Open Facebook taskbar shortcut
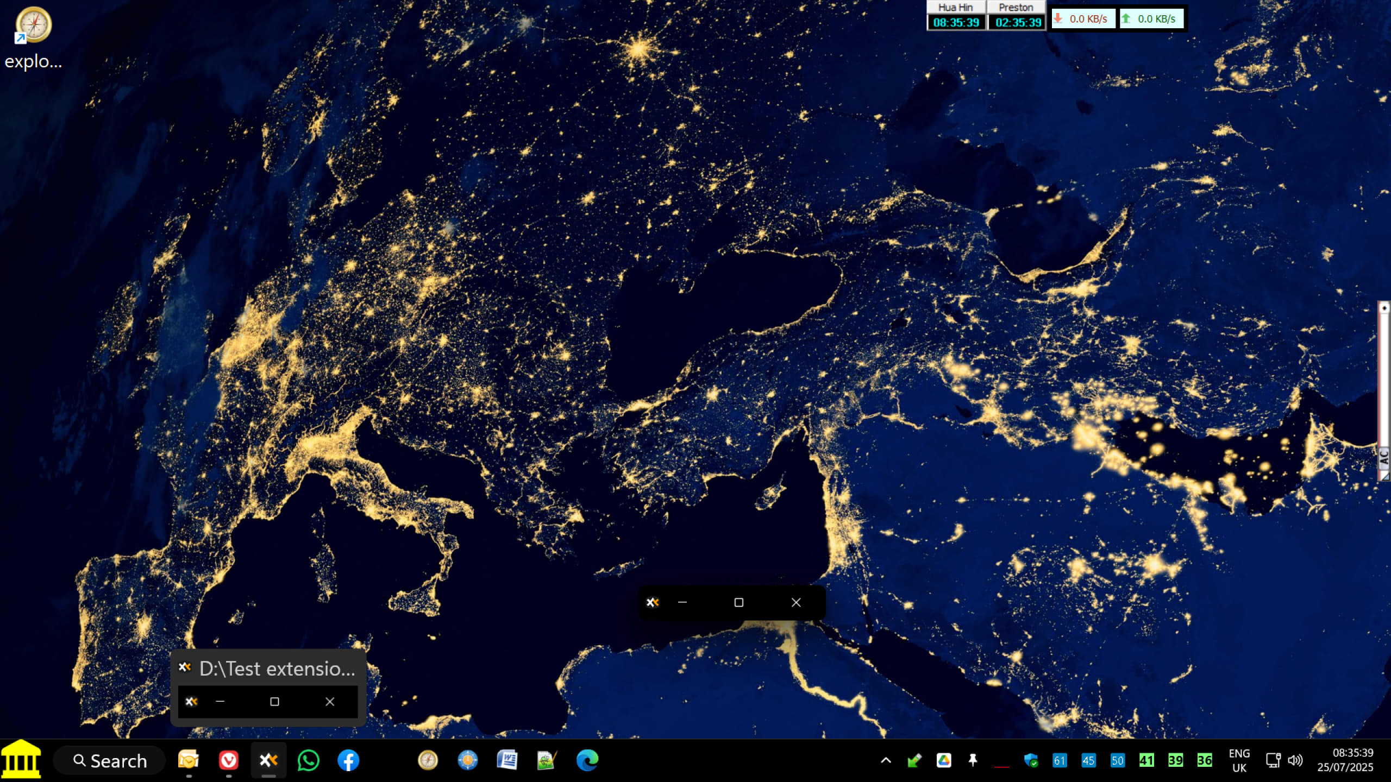1391x782 pixels. 348,760
